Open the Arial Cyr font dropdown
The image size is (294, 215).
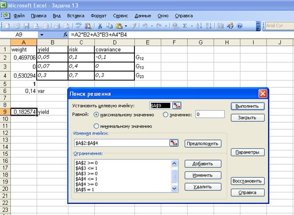pos(279,26)
